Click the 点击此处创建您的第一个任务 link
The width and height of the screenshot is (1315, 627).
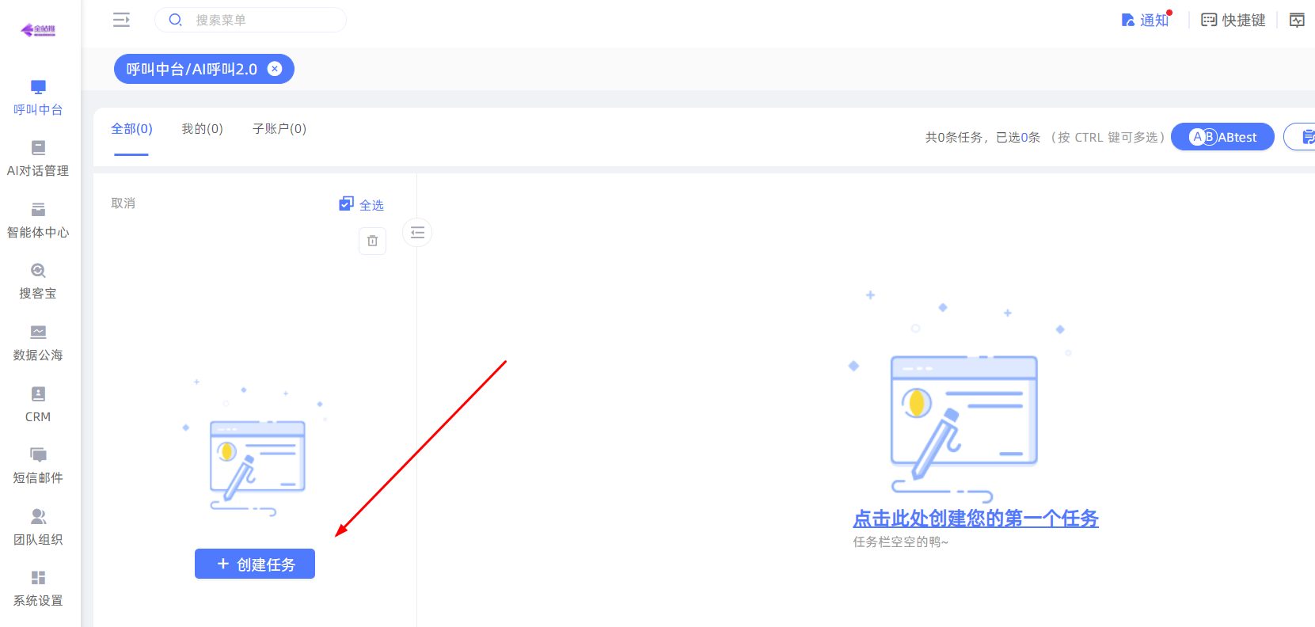pyautogui.click(x=975, y=519)
